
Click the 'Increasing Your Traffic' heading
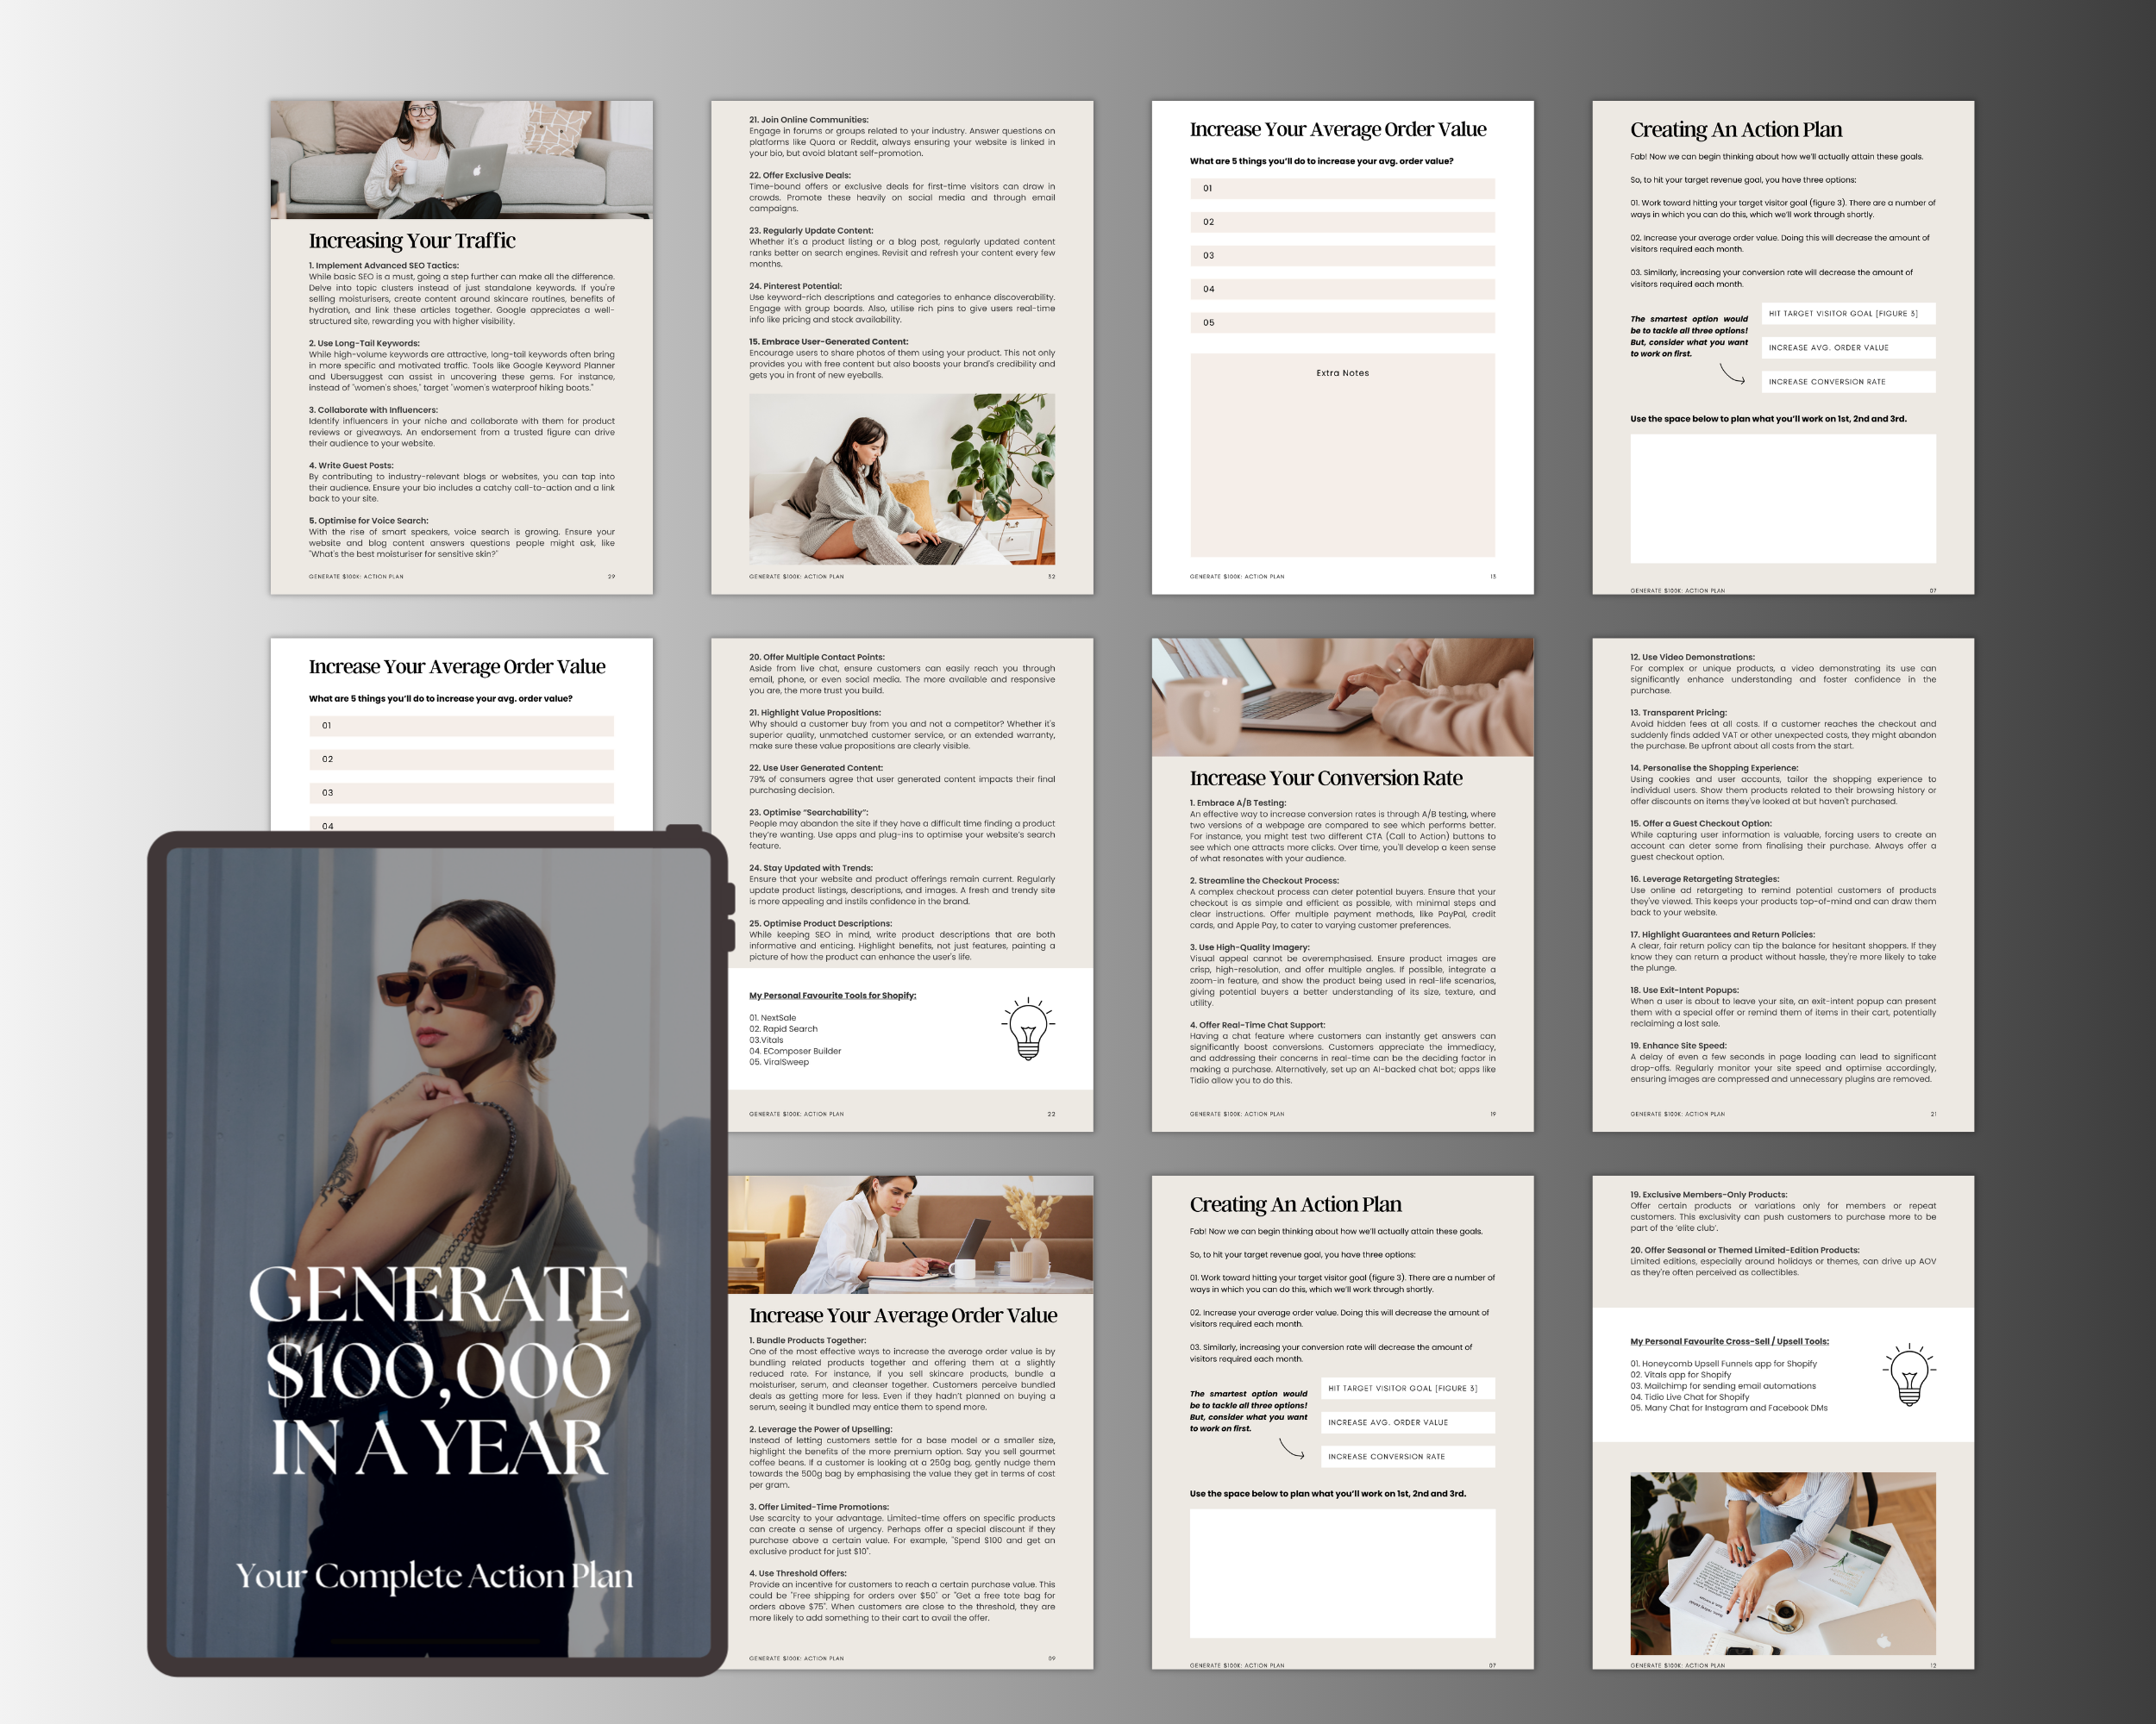(x=412, y=240)
